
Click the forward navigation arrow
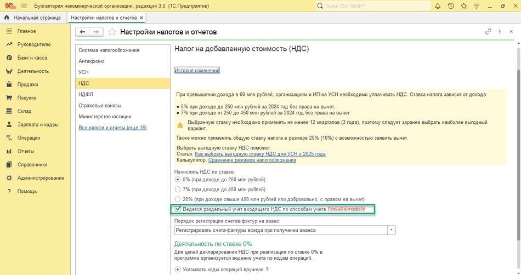point(97,32)
